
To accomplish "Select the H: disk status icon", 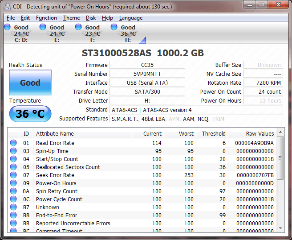I will (124, 33).
